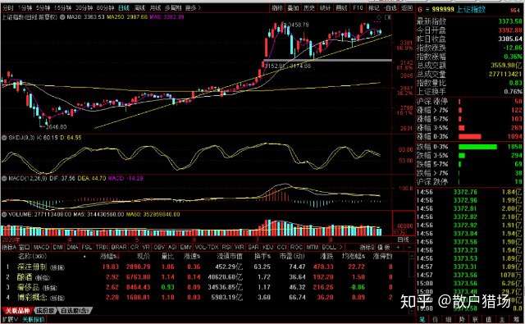Image resolution: width=525 pixels, height=324 pixels.
Task: Click the diamond icon at chart top-right
Action: point(379,17)
